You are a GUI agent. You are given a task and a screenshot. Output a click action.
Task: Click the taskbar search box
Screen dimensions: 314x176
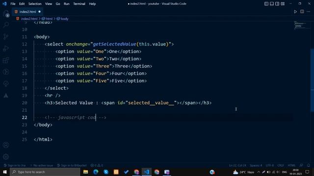tap(45, 172)
